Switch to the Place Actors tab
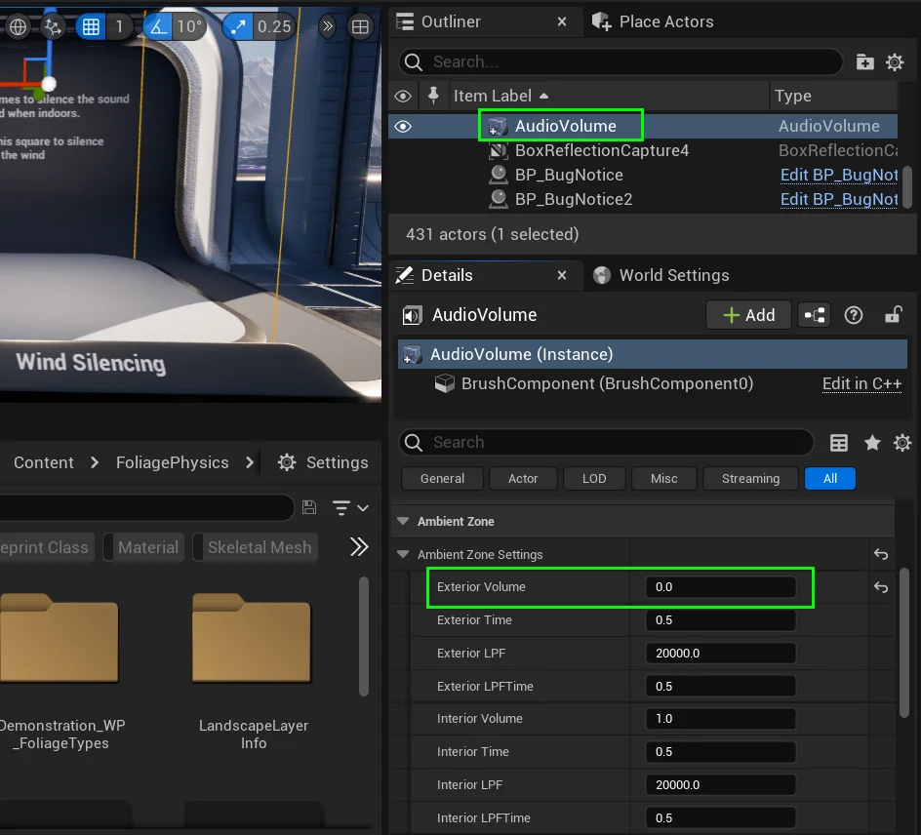921x835 pixels. (x=665, y=21)
